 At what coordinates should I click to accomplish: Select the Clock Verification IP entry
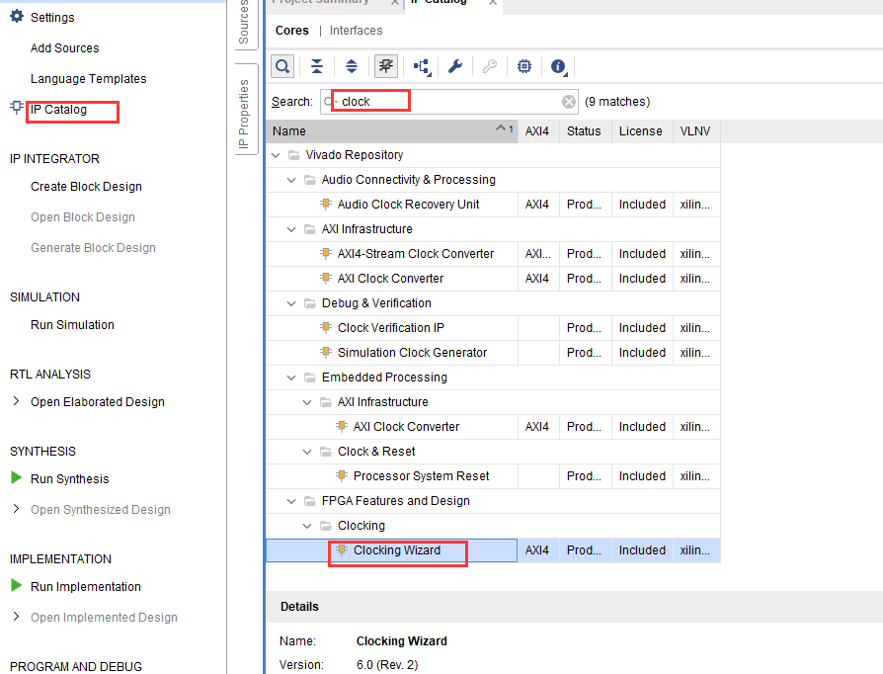point(391,328)
